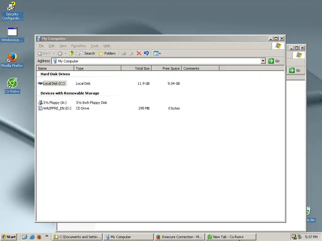
Task: Switch to C:\Documents and Settin... taskbar button
Action: tap(77, 237)
